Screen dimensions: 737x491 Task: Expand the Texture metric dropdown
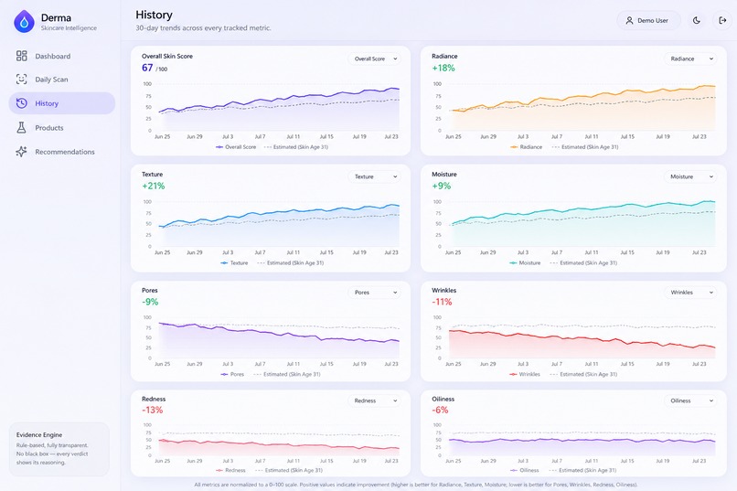pos(375,176)
